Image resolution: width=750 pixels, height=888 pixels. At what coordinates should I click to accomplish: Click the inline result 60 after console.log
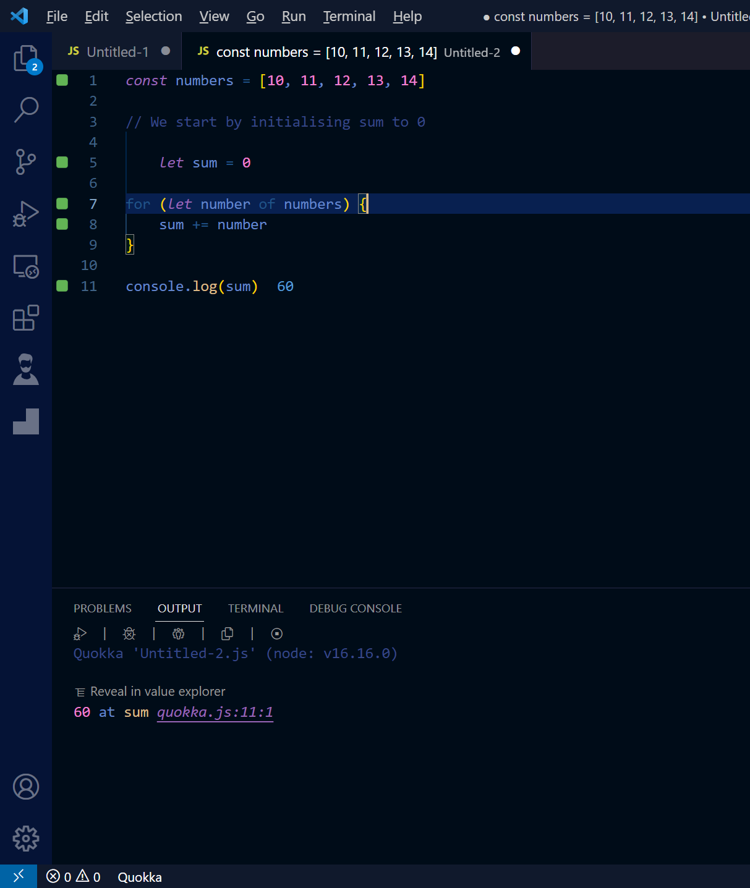click(x=285, y=286)
